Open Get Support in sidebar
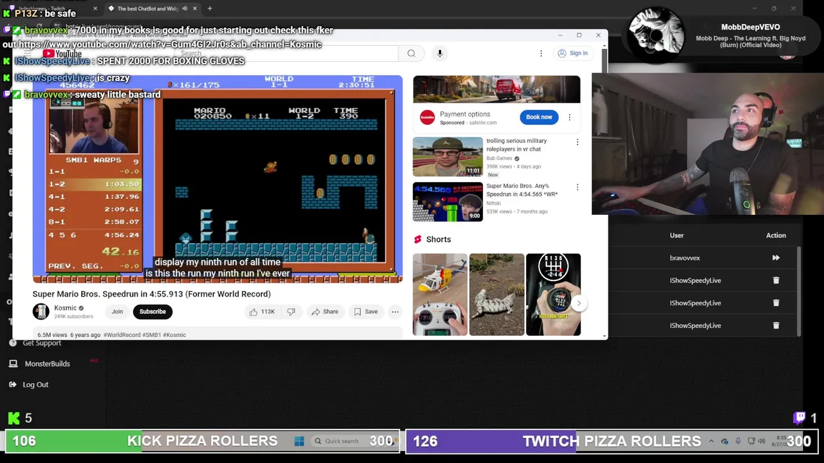 point(42,343)
